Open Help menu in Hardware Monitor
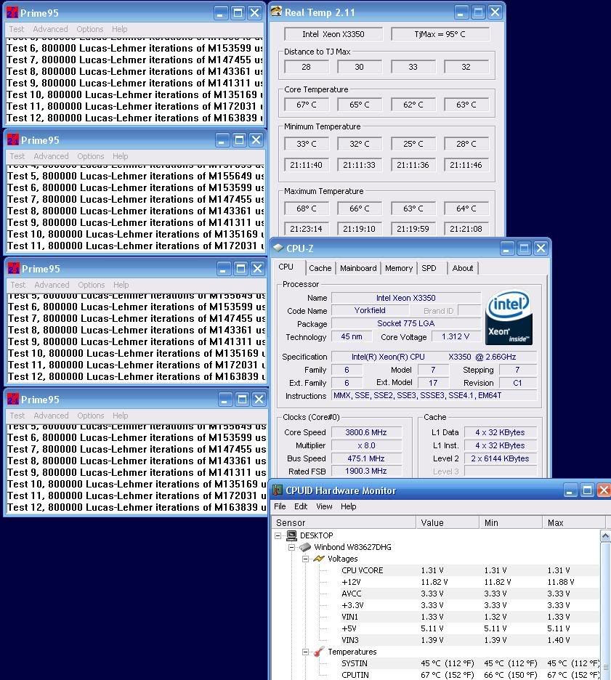 click(x=348, y=506)
